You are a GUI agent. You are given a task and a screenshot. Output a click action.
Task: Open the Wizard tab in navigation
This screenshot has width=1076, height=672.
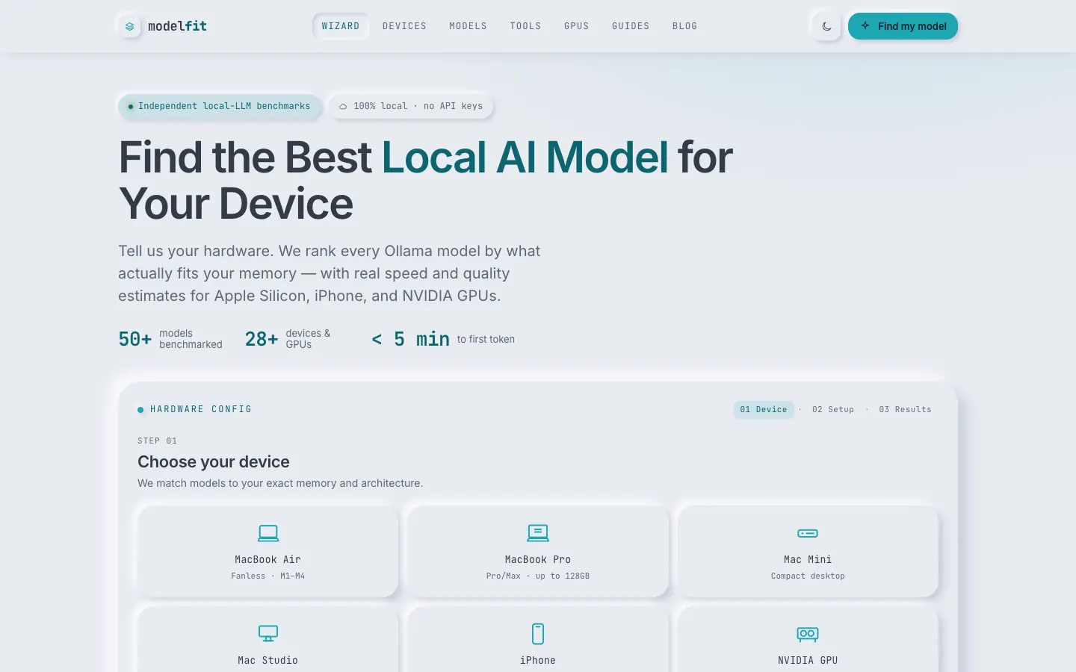click(x=341, y=26)
